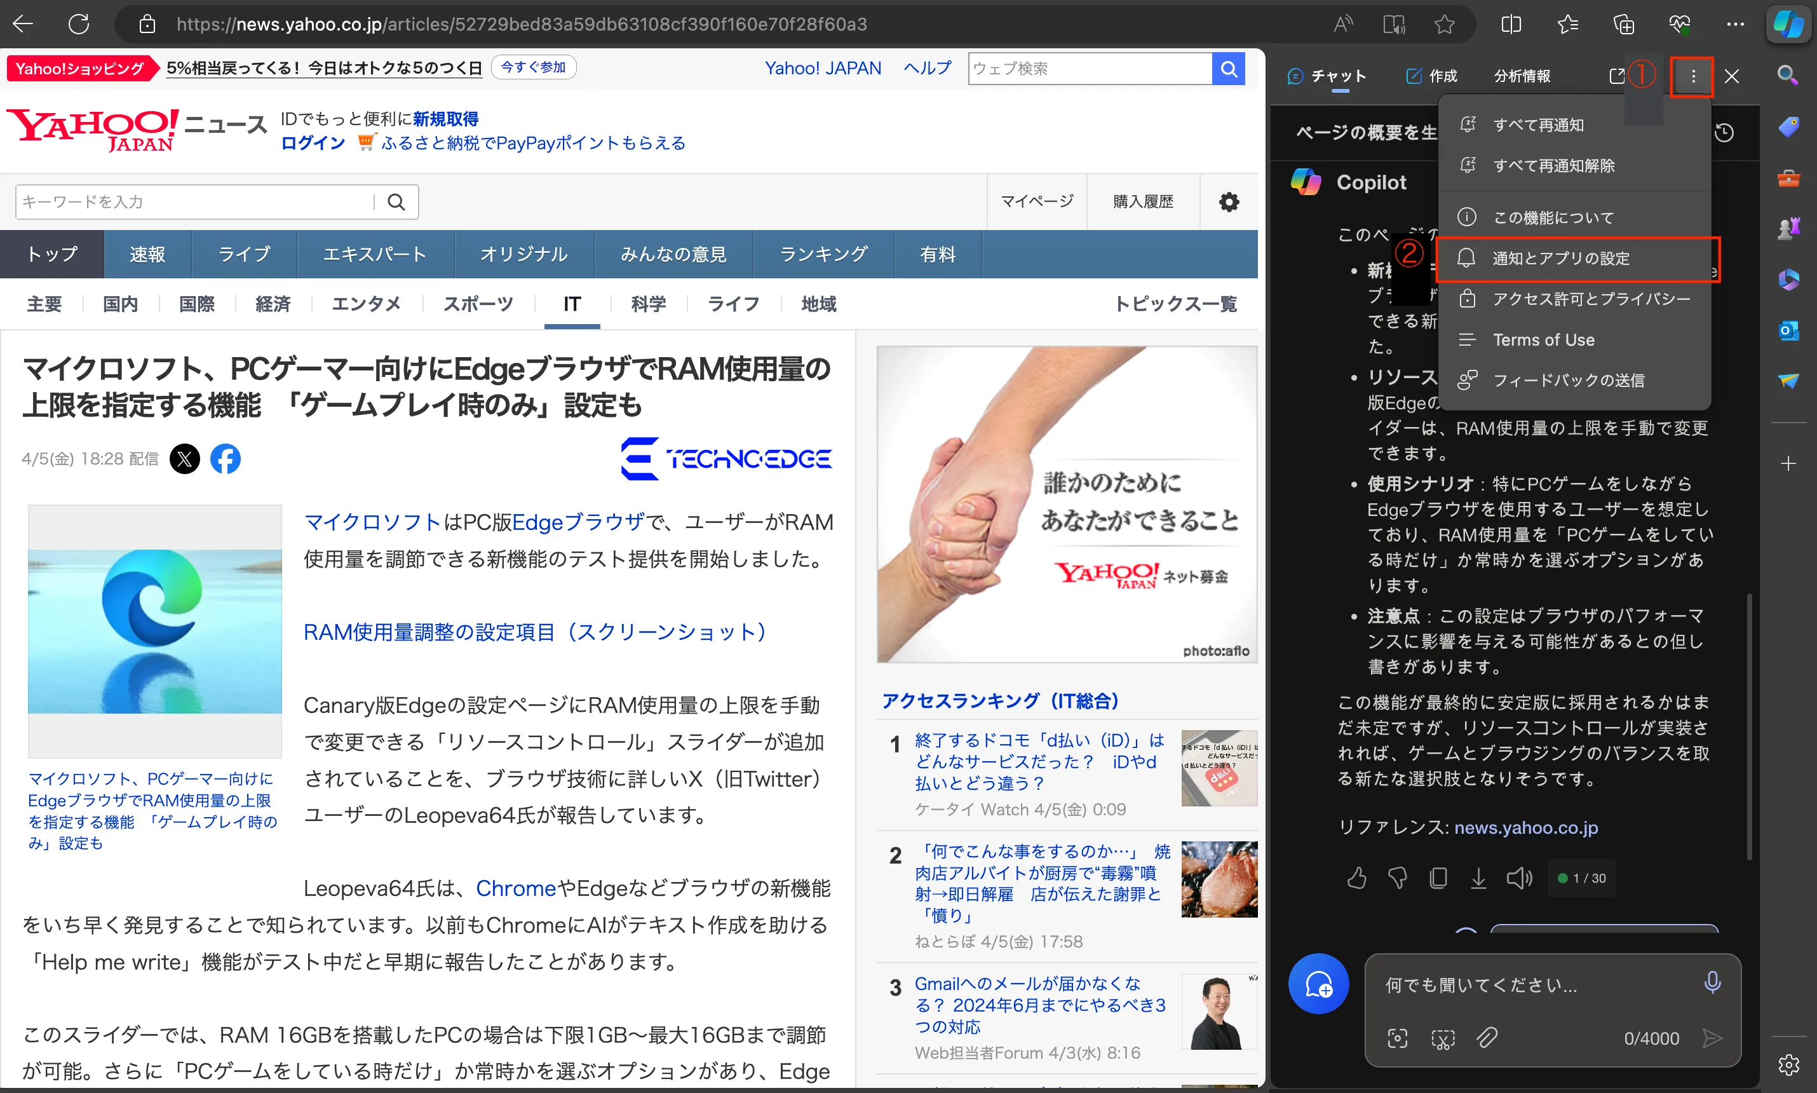Screen dimensions: 1817x1093
Task: Use the microphone in Copilot input
Action: coord(1712,983)
